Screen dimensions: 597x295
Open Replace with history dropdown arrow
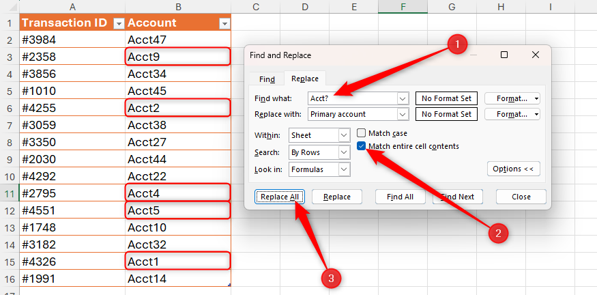click(x=402, y=114)
